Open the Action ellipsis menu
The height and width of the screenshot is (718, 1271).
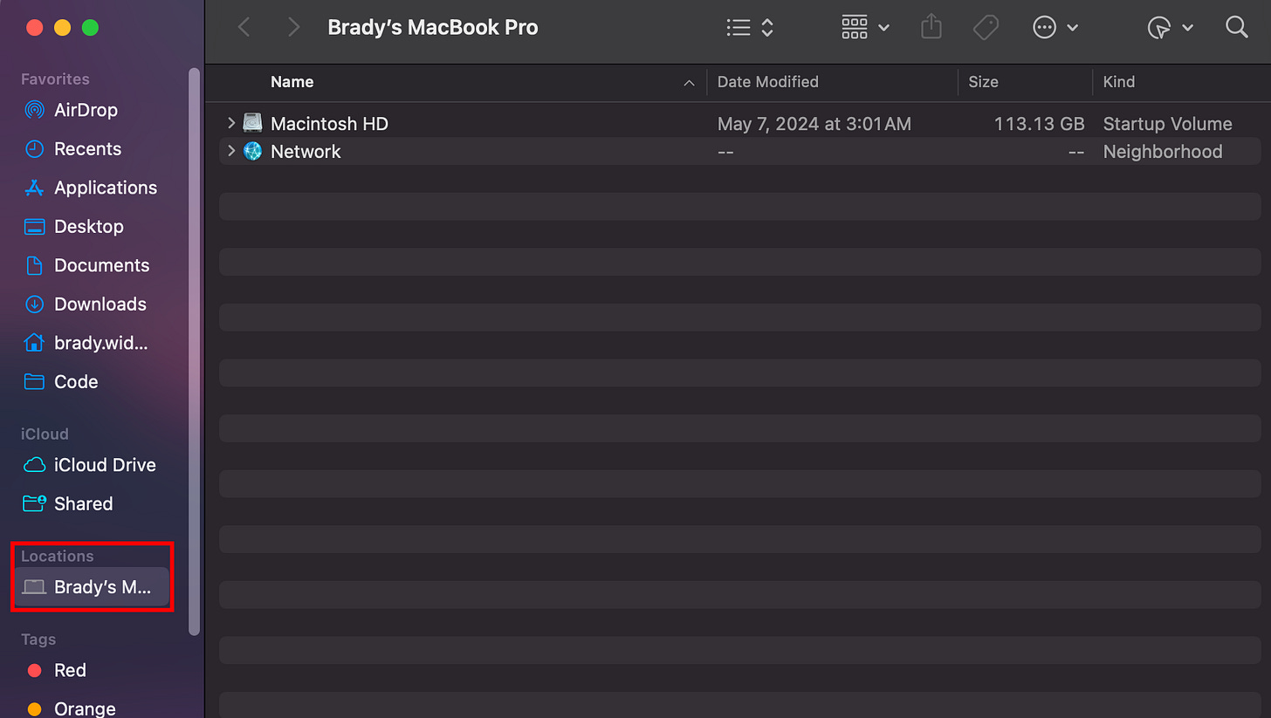pos(1055,28)
